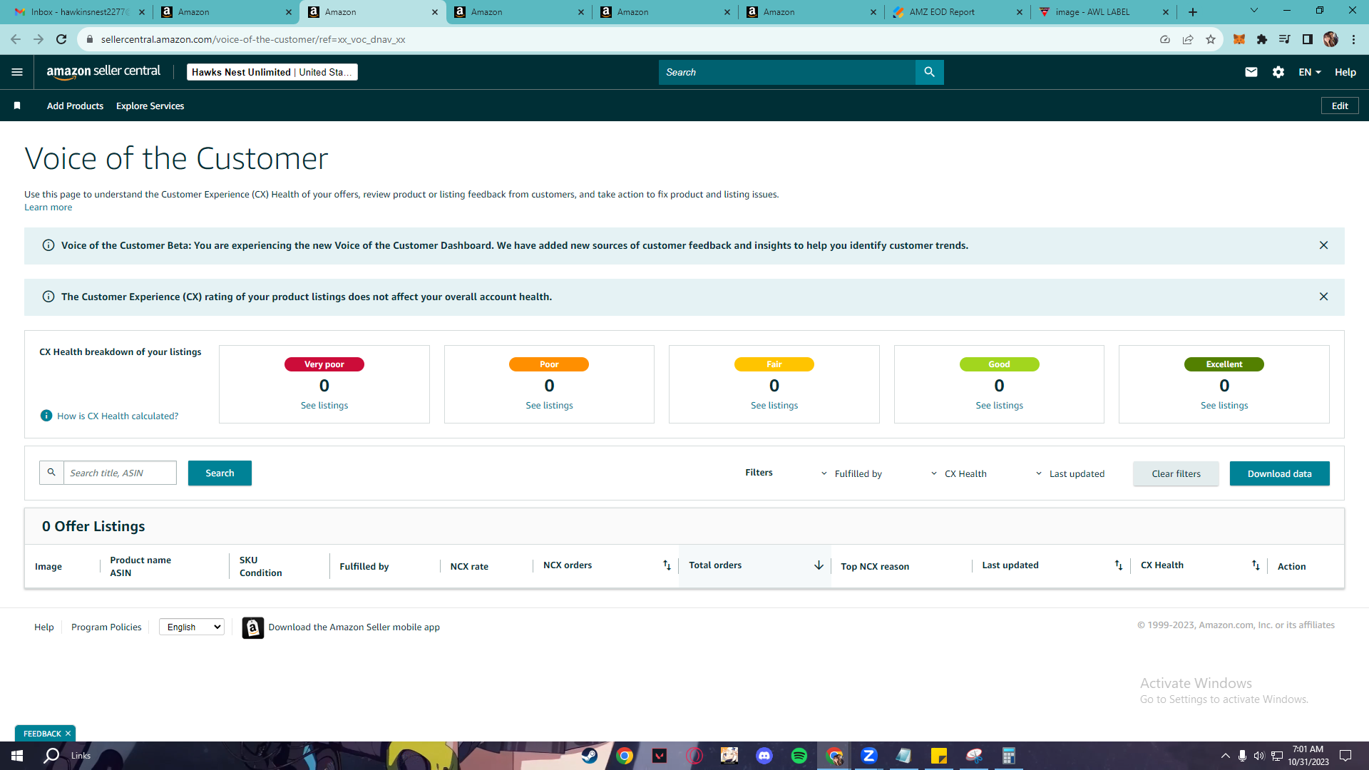
Task: Click the browser address bar URL
Action: click(x=253, y=39)
